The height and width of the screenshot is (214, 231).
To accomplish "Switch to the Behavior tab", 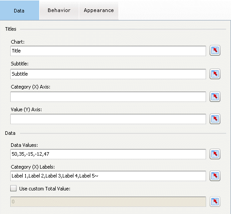I will pyautogui.click(x=59, y=10).
